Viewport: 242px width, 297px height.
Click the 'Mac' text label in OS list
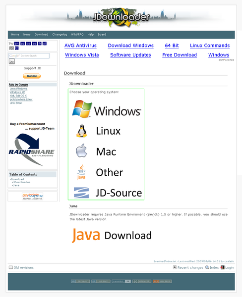coord(106,151)
